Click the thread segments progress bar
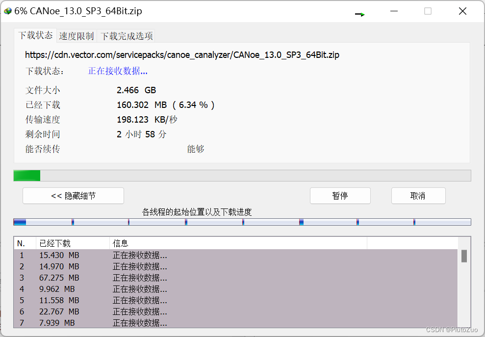This screenshot has width=485, height=337. click(242, 222)
